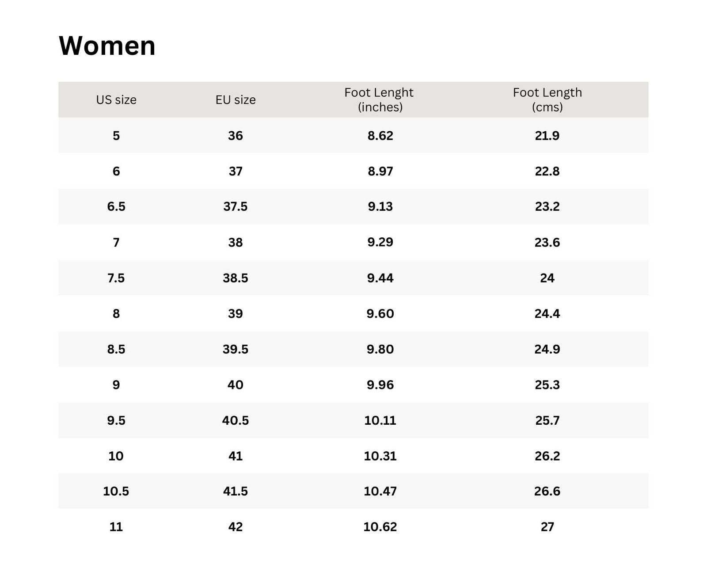Click the Women heading
Viewport: 707px width, 575px height.
107,46
